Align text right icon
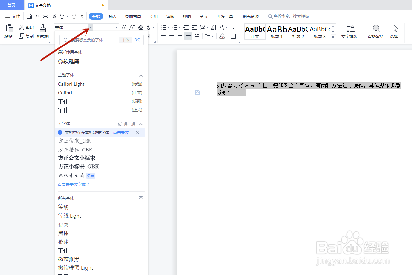This screenshot has height=275, width=412. tap(180, 36)
